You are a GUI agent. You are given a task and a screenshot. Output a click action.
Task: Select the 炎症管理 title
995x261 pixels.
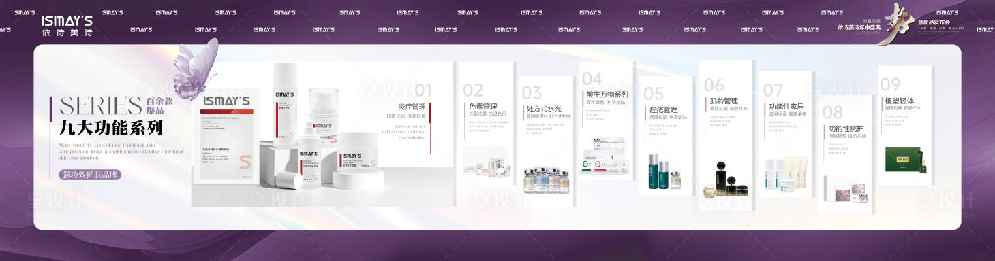412,107
